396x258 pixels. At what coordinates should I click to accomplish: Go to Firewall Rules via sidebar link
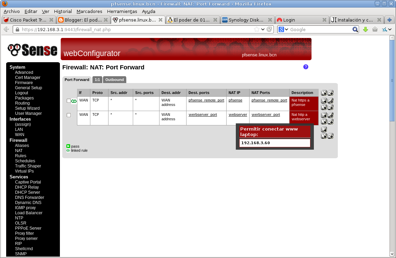point(21,155)
